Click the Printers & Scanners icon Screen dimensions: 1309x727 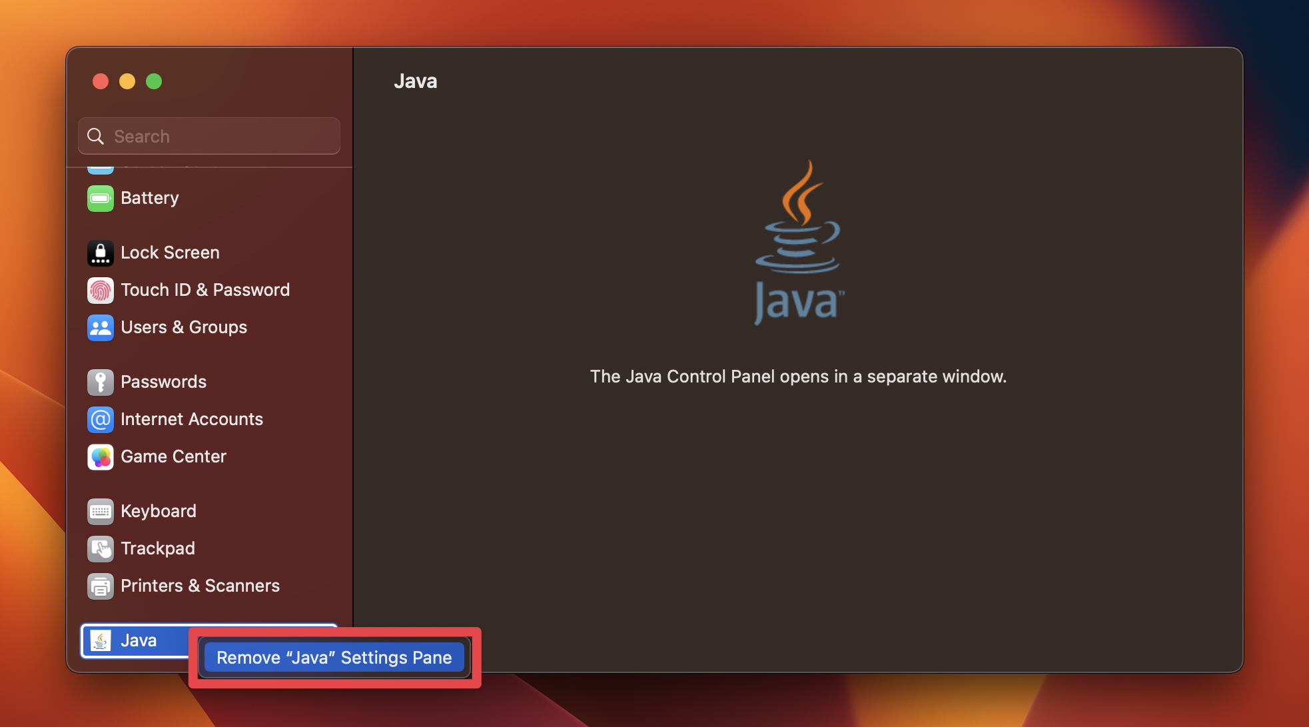[100, 586]
